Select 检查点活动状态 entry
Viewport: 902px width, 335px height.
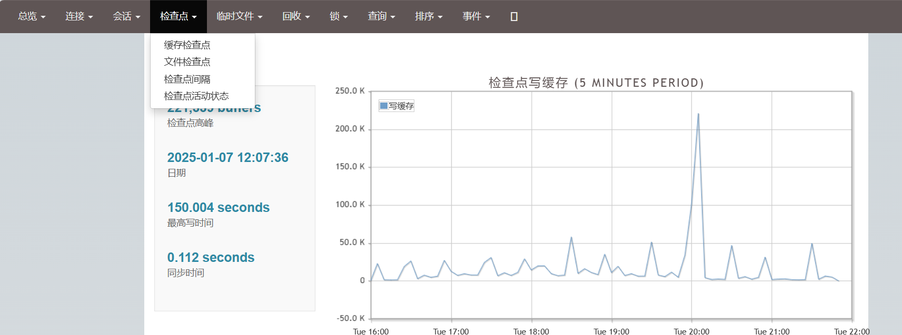196,96
